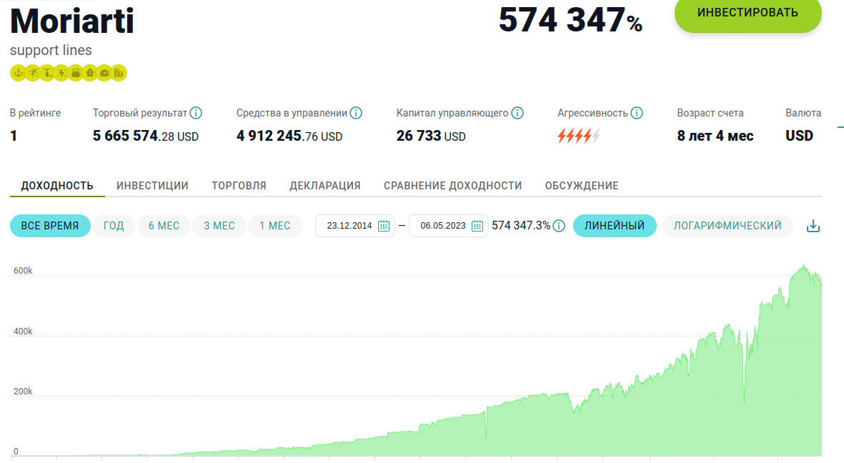The height and width of the screenshot is (463, 844).
Task: Choose the ВСЕ ВРЕМЯ period button
Action: (50, 226)
